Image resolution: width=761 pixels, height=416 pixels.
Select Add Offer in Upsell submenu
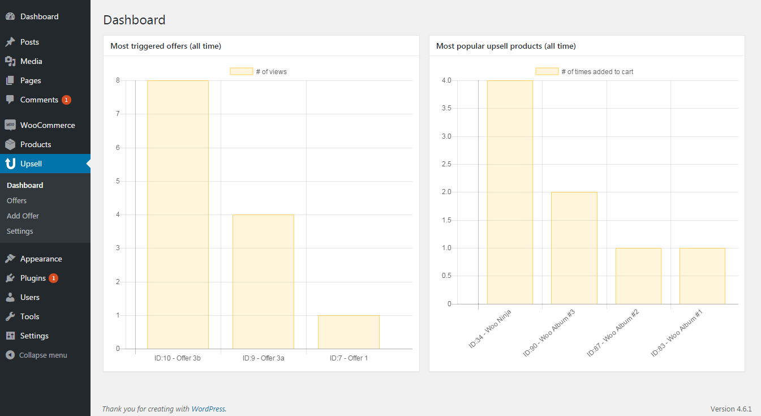click(x=23, y=216)
